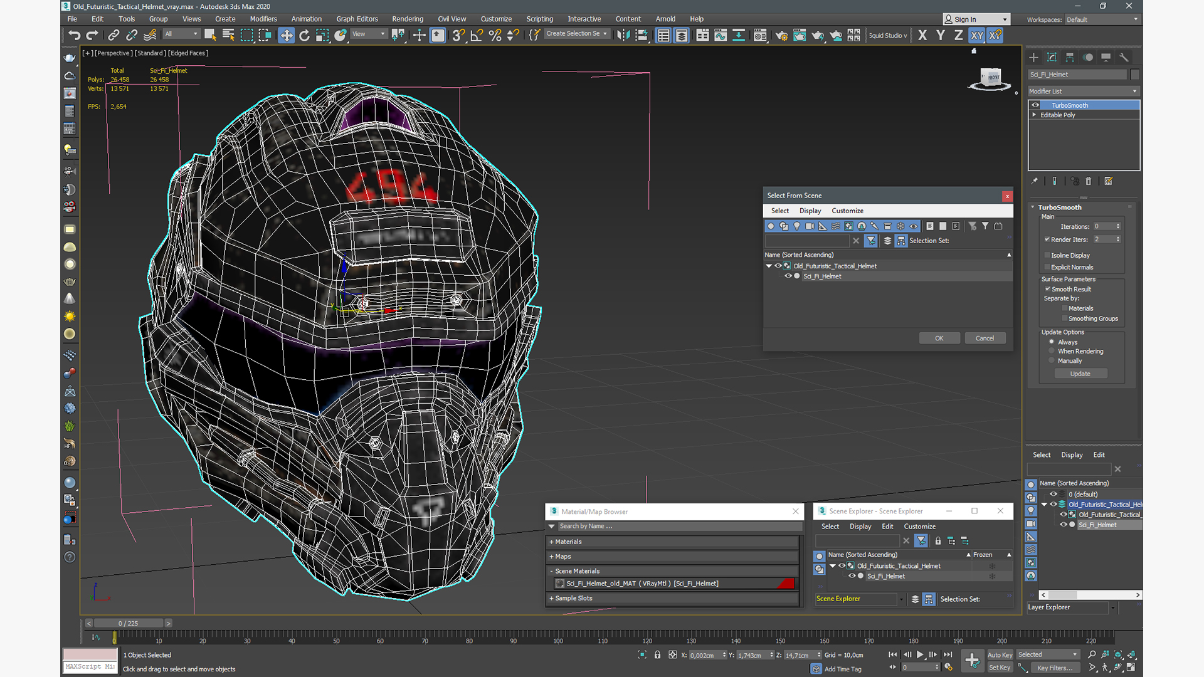
Task: Click Pin Stack icon below modifier stack
Action: (x=1035, y=181)
